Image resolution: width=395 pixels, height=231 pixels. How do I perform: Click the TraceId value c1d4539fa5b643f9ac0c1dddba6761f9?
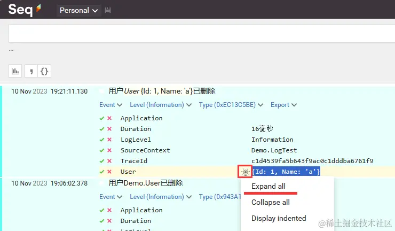point(312,161)
